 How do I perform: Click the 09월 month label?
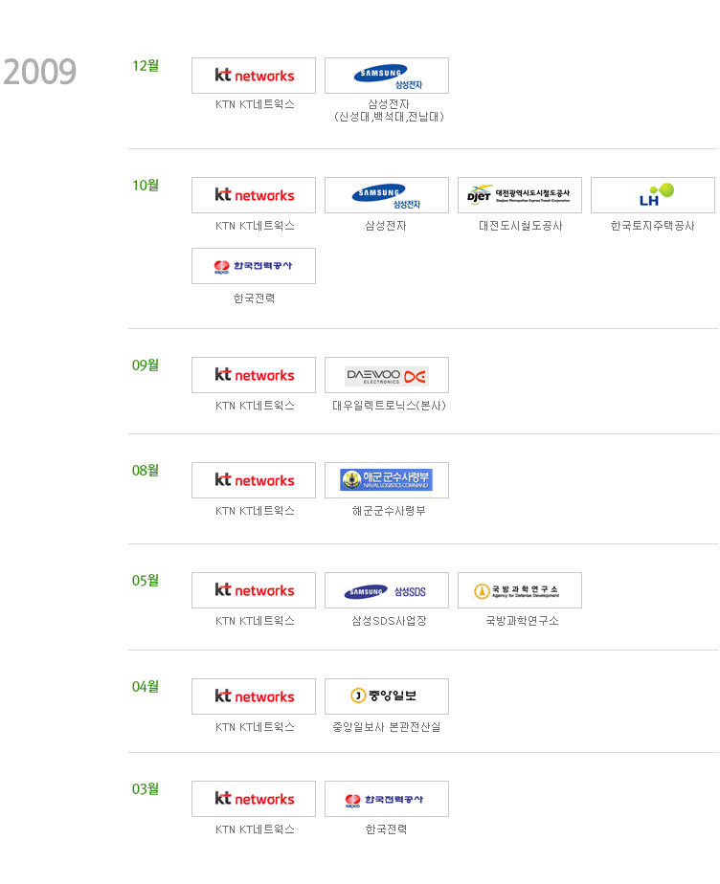[146, 365]
